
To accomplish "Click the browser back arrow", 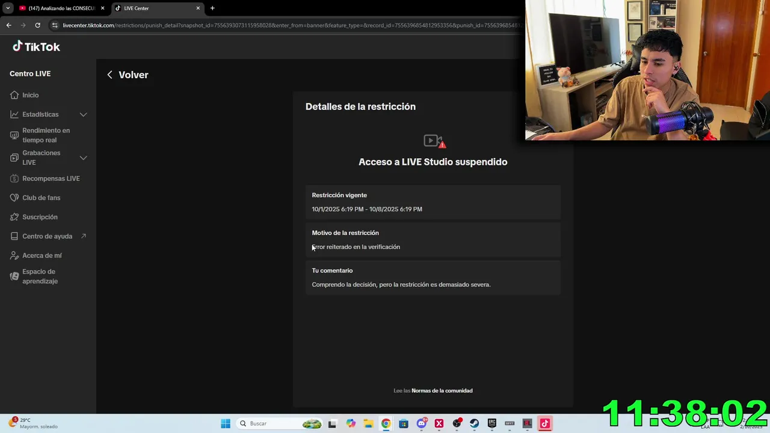I will pos(8,25).
